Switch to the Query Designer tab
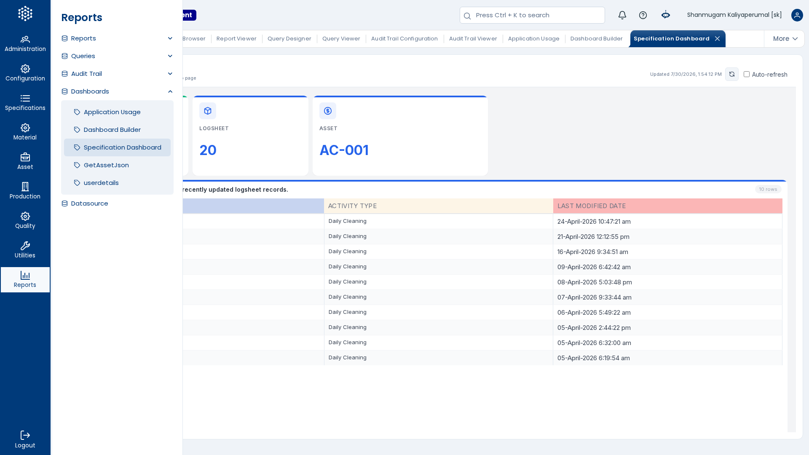809x455 pixels. coord(289,39)
